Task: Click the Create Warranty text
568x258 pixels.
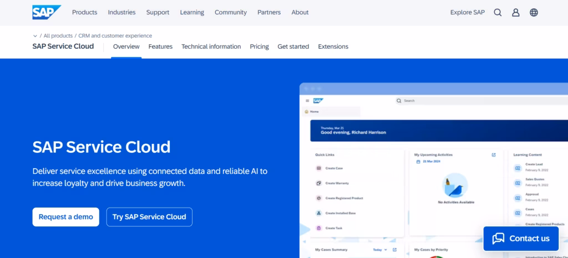Action: coord(337,183)
